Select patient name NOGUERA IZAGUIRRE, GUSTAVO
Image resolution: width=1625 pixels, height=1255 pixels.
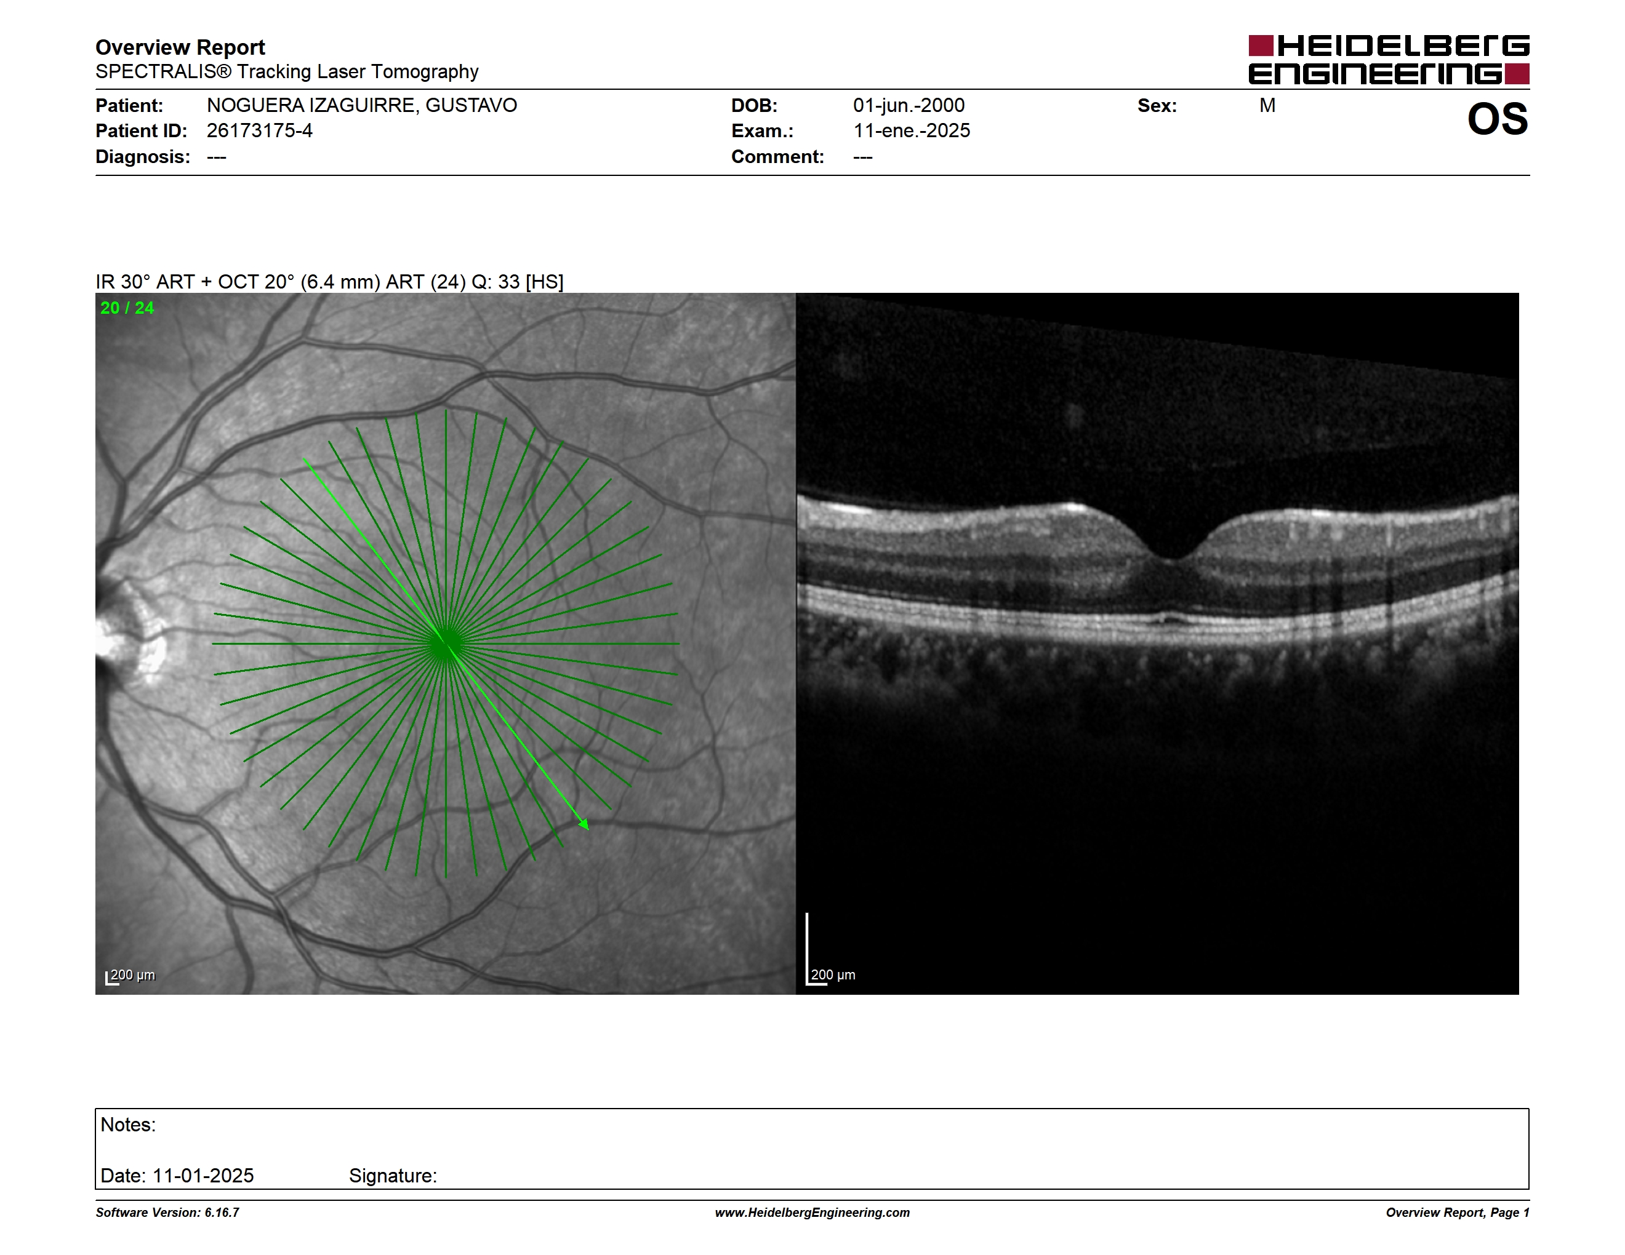click(x=361, y=106)
